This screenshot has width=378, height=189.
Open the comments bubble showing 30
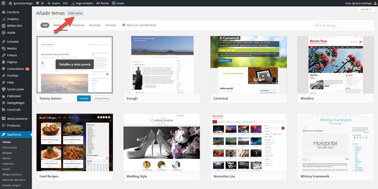point(40,3)
